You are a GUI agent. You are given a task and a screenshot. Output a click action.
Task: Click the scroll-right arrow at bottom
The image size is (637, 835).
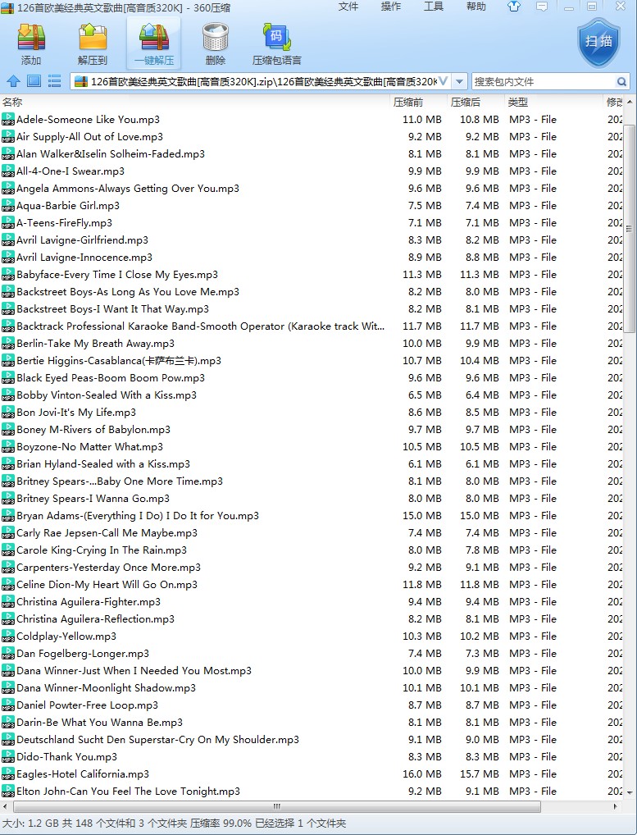[617, 806]
